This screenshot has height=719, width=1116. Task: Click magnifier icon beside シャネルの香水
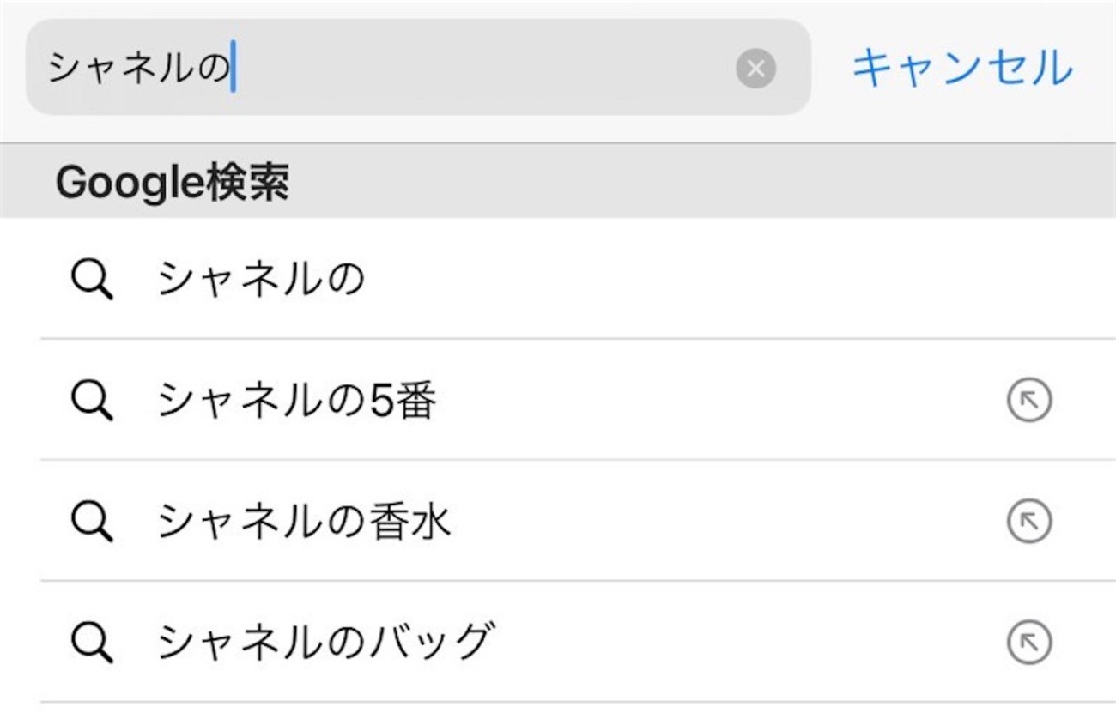92,522
